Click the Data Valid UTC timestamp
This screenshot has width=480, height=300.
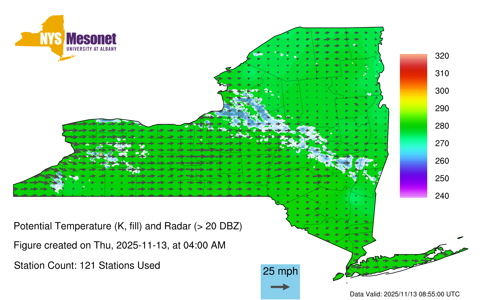coord(405,294)
